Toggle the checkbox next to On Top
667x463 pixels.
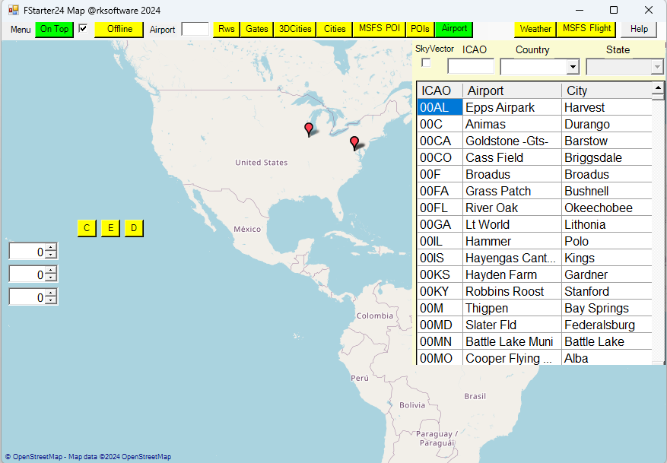(x=84, y=29)
